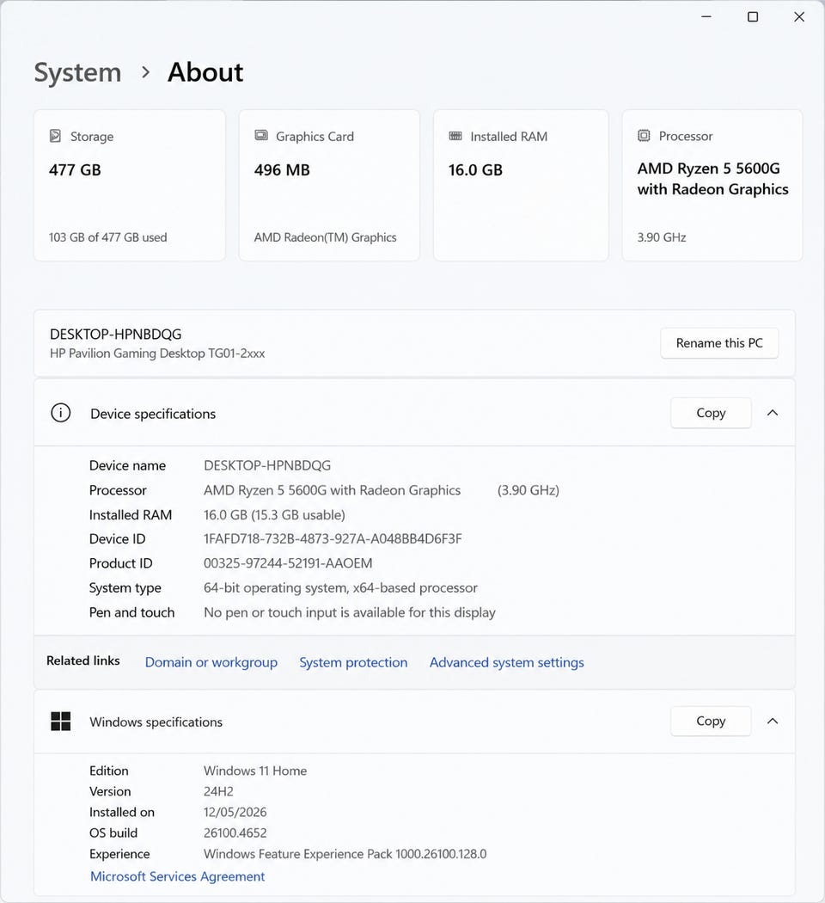The width and height of the screenshot is (825, 903).
Task: Click the Installed RAM memory icon
Action: tap(455, 136)
